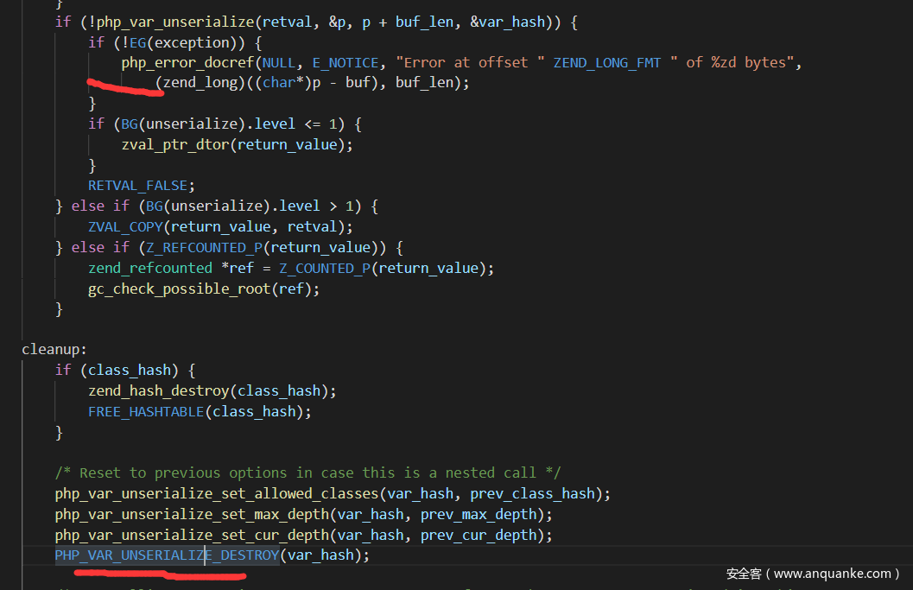Select the E_NOTICE constant
913x590 pixels.
point(345,63)
